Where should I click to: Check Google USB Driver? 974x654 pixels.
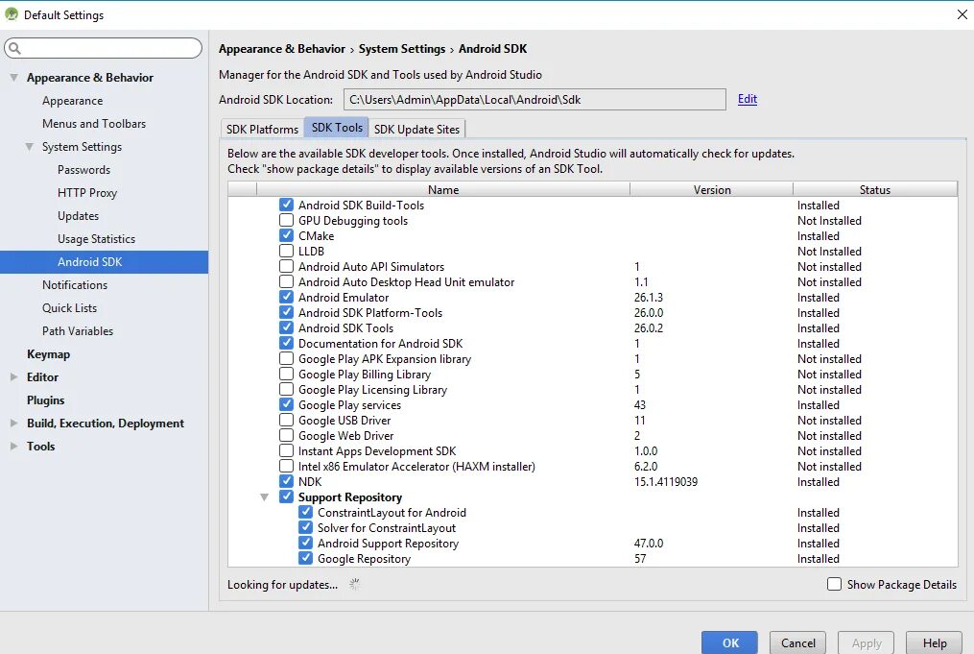click(286, 420)
